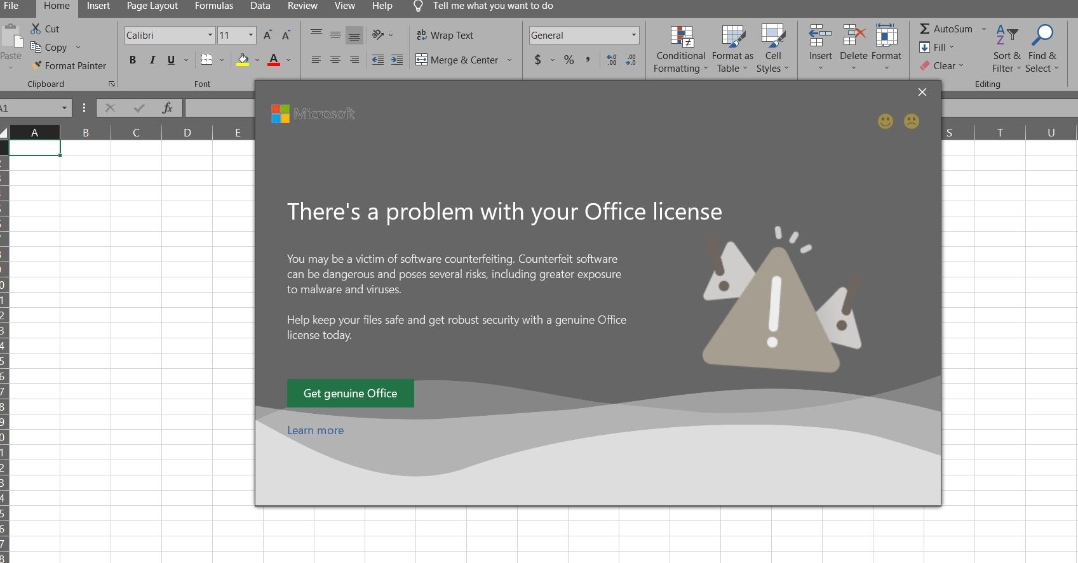Open number format dropdown showing General
Image resolution: width=1078 pixels, height=563 pixels.
click(633, 36)
